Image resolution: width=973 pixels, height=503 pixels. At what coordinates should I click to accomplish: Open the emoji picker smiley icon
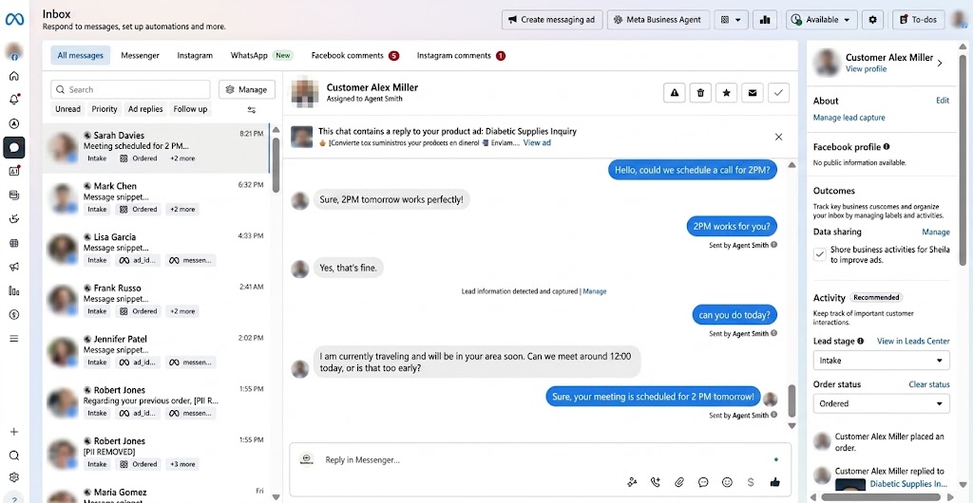click(727, 482)
